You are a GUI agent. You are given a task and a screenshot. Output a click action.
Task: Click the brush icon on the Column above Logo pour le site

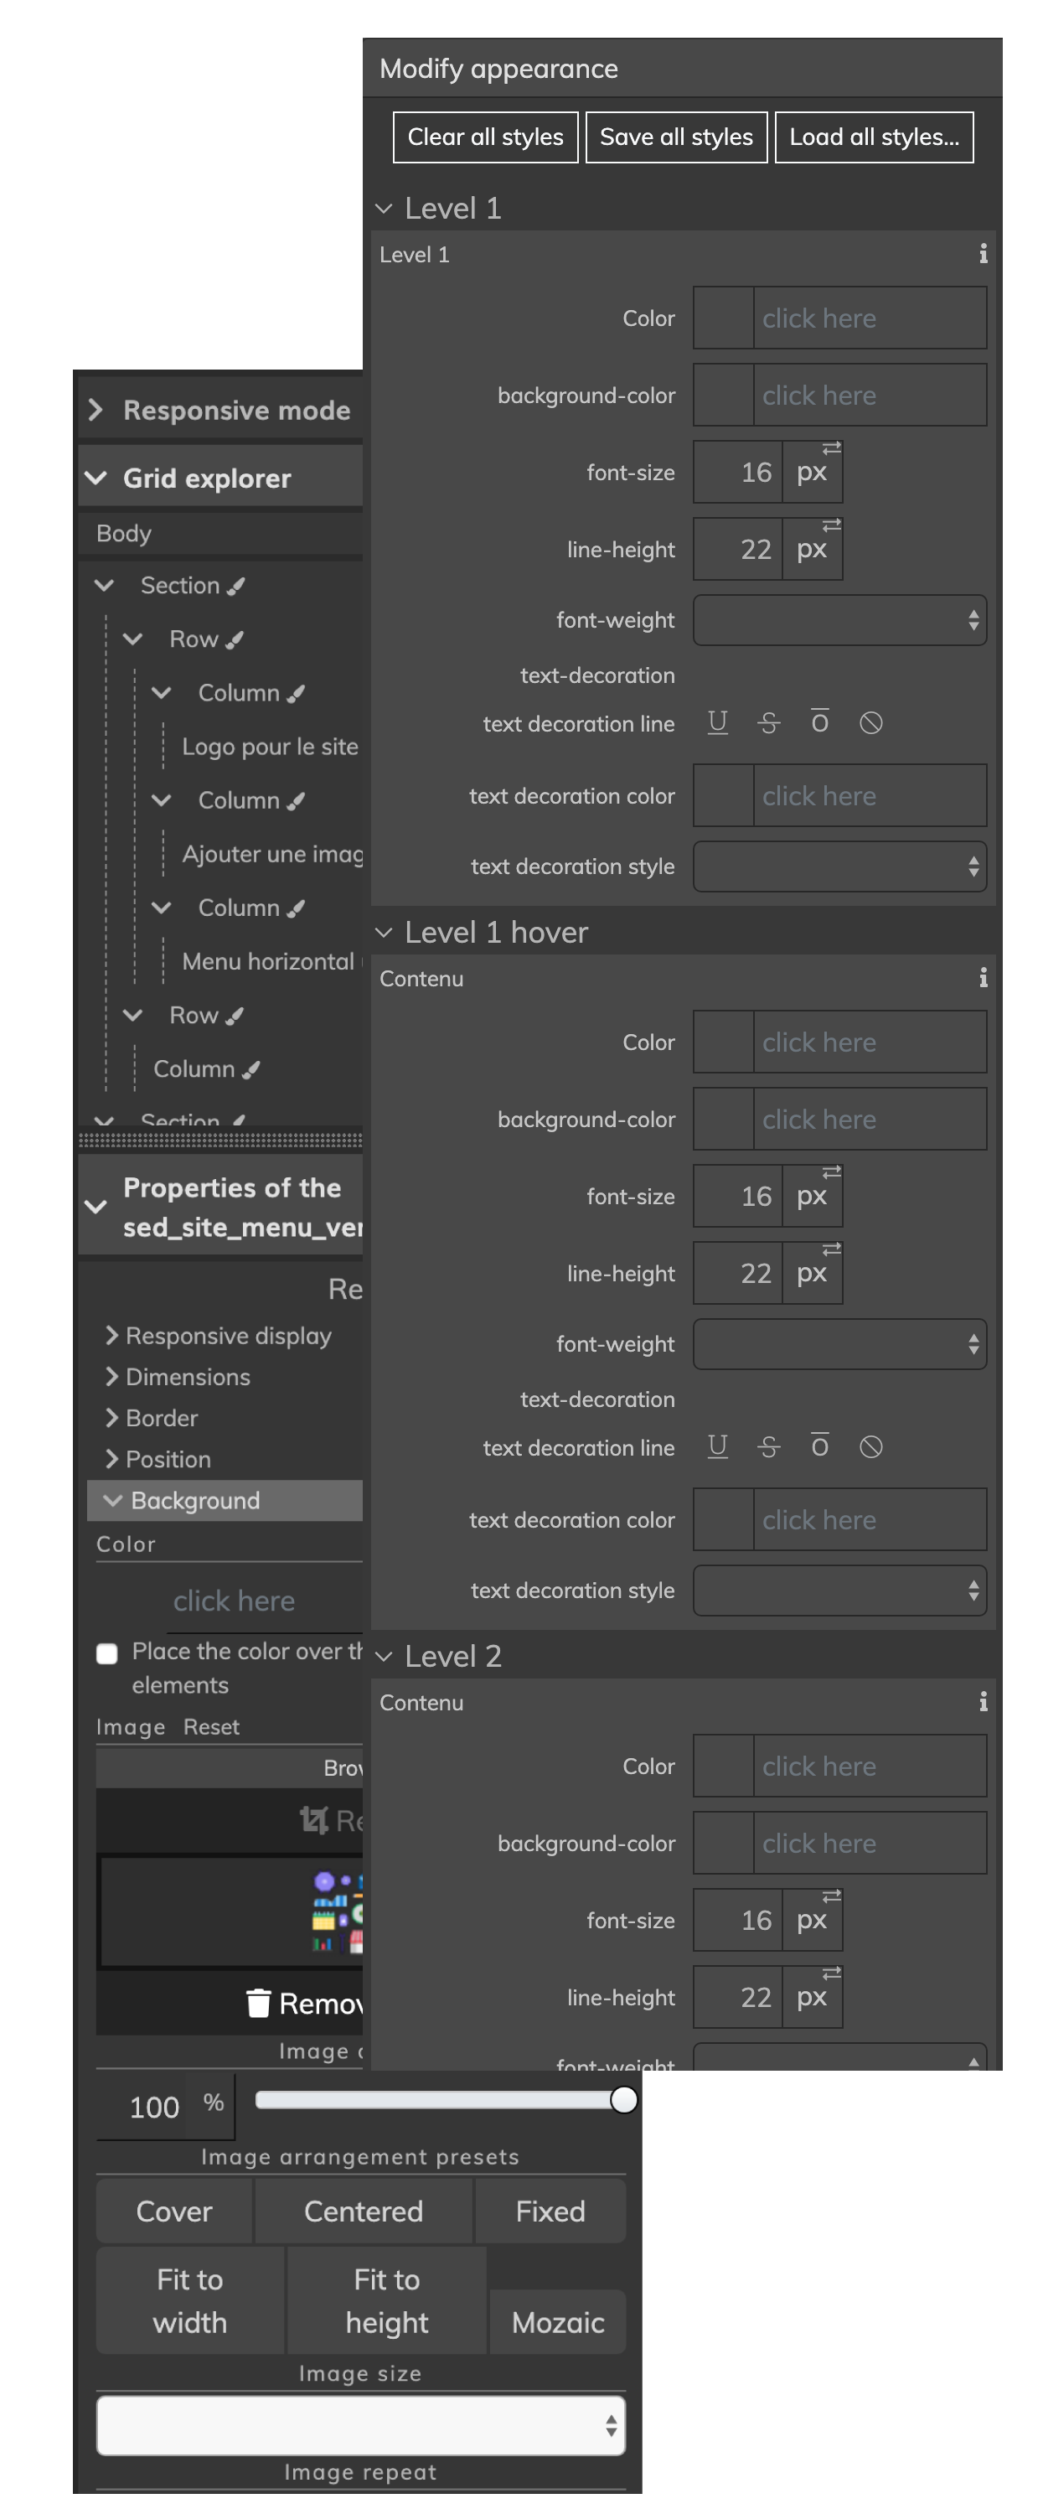point(296,693)
